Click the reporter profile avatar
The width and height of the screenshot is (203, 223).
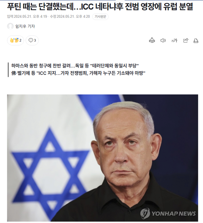pos(10,26)
